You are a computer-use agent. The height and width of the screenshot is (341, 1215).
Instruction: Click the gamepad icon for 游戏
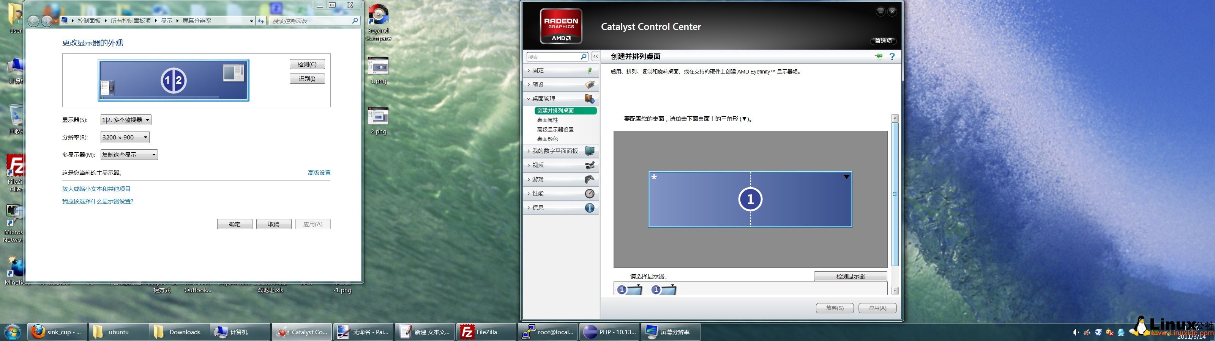(590, 180)
